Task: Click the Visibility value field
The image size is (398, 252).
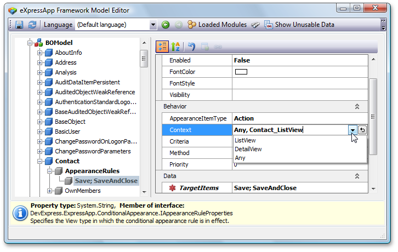Action: click(300, 95)
